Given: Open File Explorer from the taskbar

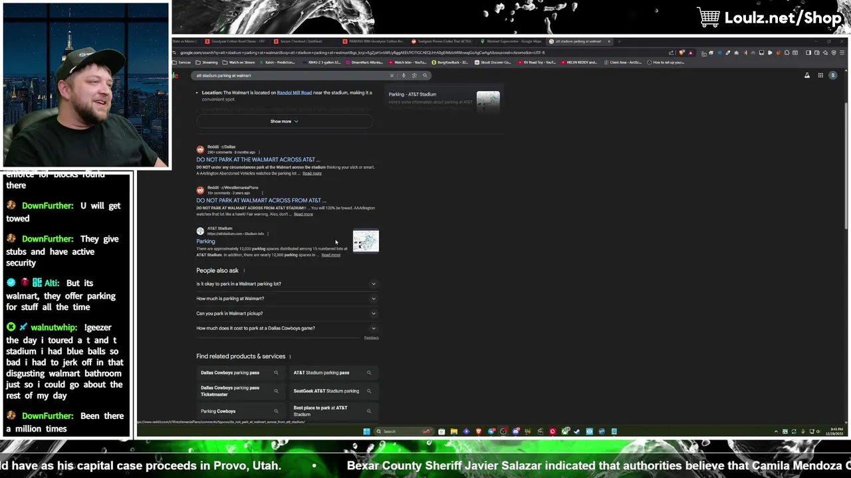Looking at the screenshot, I should [x=454, y=432].
